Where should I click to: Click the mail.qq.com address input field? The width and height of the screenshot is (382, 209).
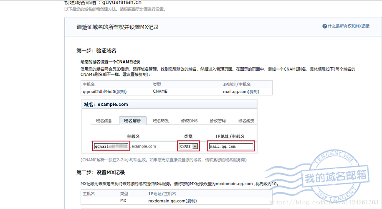(231, 147)
